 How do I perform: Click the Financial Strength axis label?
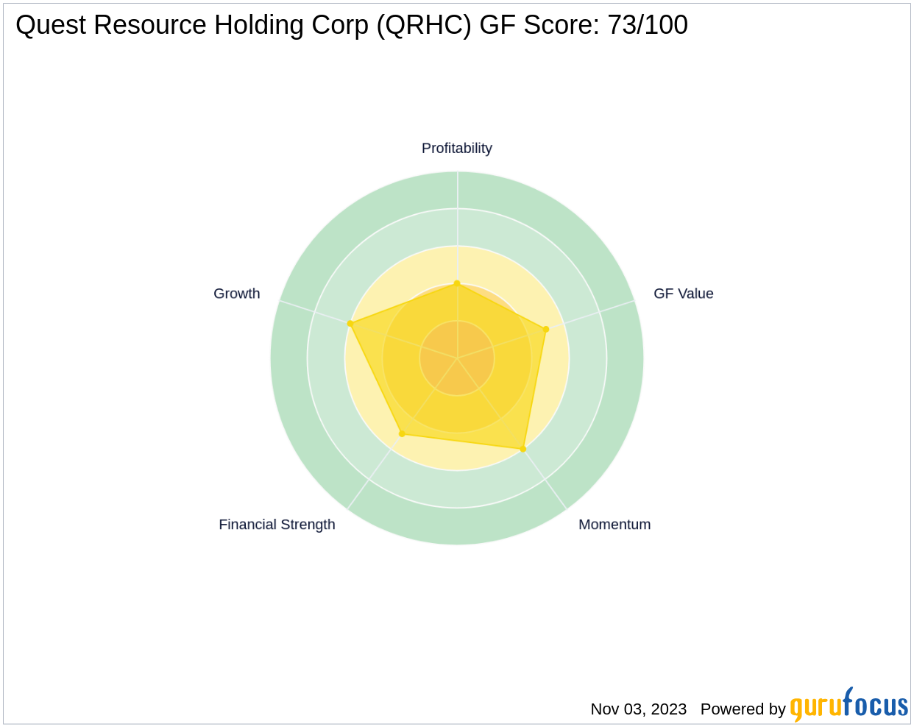point(277,525)
